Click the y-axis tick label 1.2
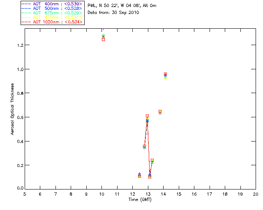 click(x=20, y=45)
